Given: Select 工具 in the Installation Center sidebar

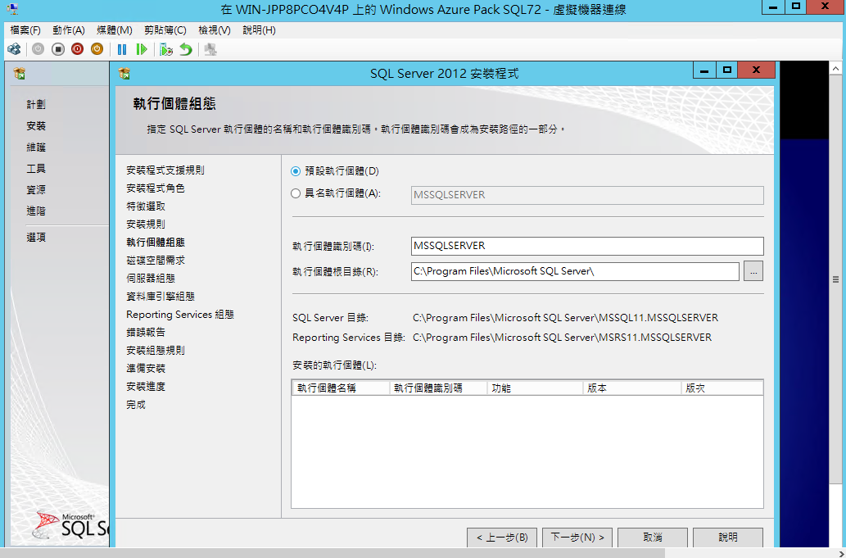Looking at the screenshot, I should (x=36, y=168).
